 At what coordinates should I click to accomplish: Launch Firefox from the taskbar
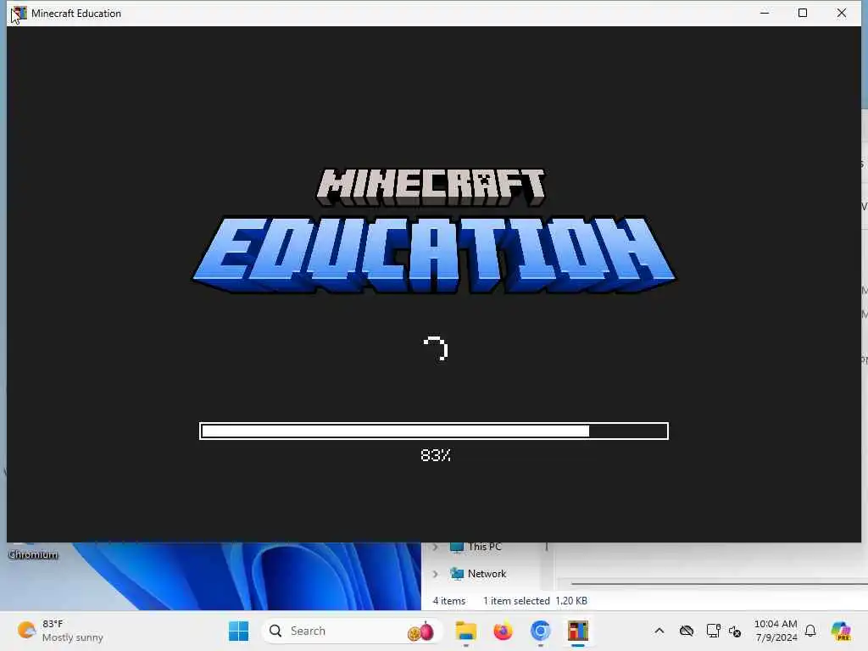point(503,631)
